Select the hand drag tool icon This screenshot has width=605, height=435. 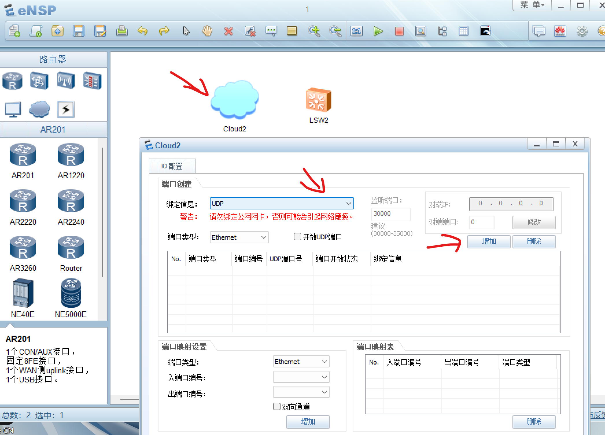click(207, 31)
